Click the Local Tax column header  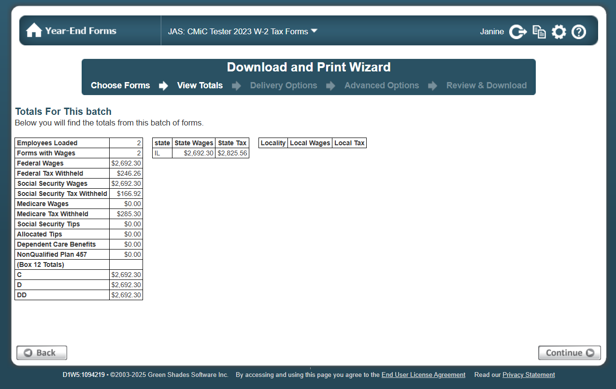coord(349,143)
